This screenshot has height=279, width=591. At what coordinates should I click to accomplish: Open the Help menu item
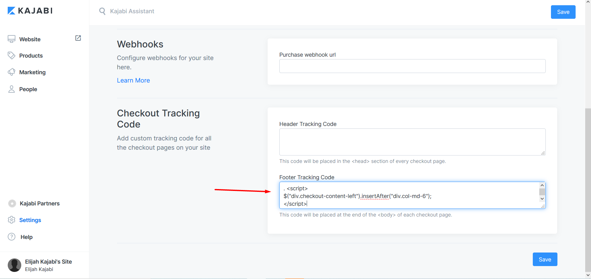pos(26,237)
